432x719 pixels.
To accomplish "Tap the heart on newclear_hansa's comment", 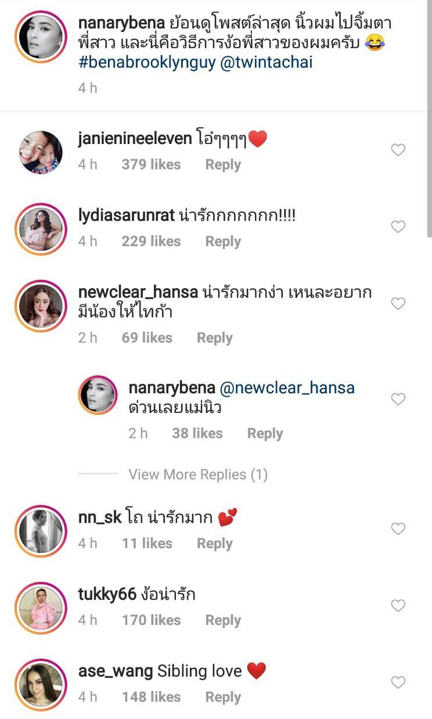I will coord(398,304).
